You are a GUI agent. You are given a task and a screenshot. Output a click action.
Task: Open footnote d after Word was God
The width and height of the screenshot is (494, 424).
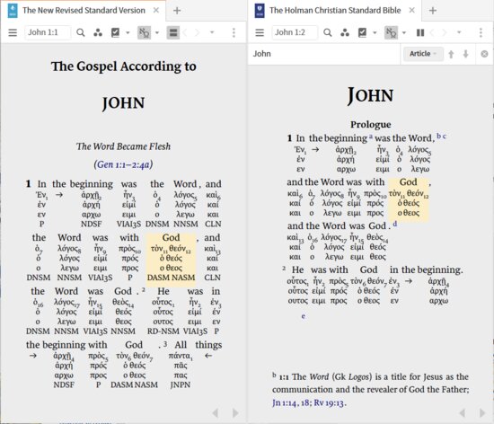395,224
